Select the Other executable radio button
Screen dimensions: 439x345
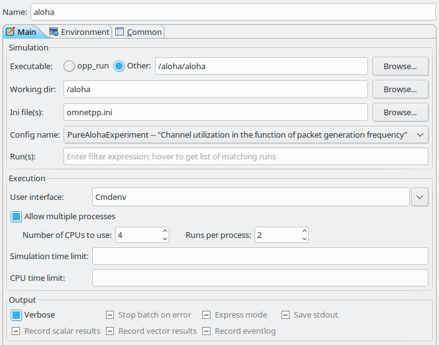click(x=119, y=67)
